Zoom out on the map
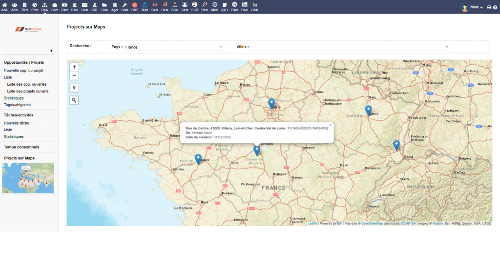 74,75
